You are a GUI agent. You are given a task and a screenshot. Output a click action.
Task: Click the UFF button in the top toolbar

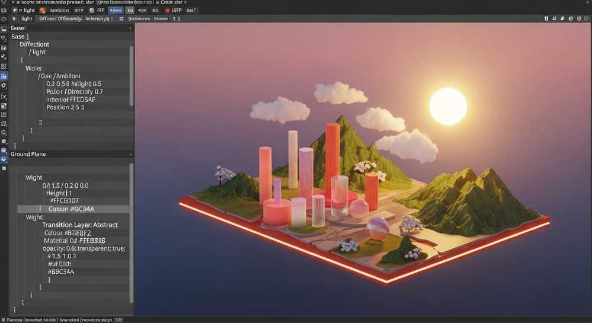[x=176, y=11]
